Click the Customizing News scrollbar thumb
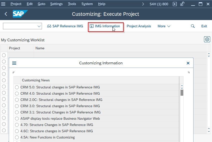This screenshot has width=212, height=142. [x=182, y=93]
